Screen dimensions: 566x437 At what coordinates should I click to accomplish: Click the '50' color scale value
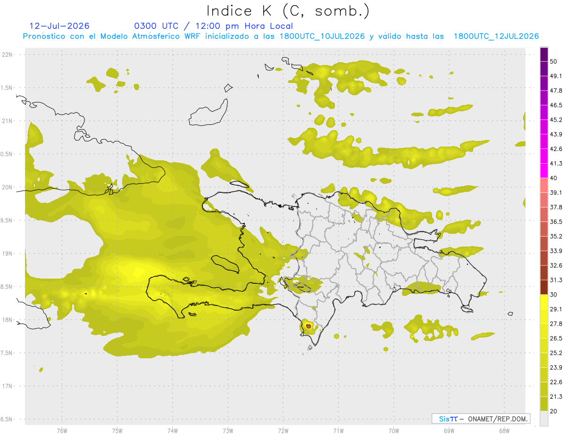tap(553, 61)
